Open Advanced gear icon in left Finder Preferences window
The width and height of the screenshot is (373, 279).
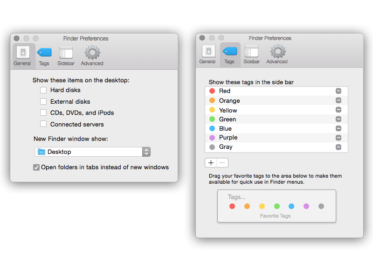tap(92, 53)
